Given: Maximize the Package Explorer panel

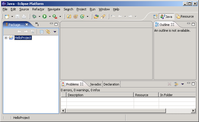Looking at the screenshot, I should tap(56, 24).
